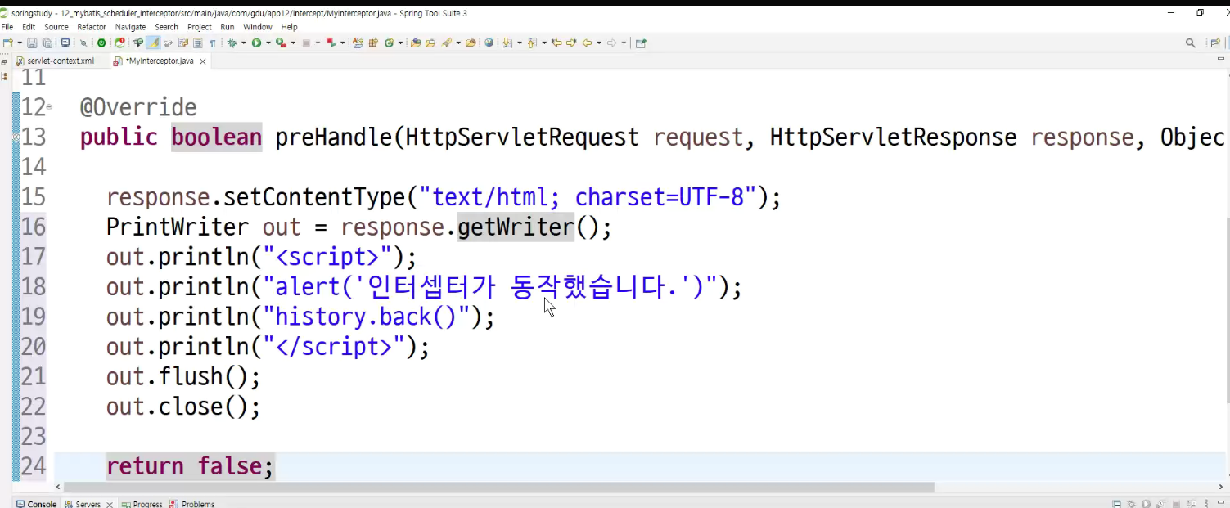Switch to the Progress view tab
Image resolution: width=1230 pixels, height=508 pixels.
(x=142, y=504)
